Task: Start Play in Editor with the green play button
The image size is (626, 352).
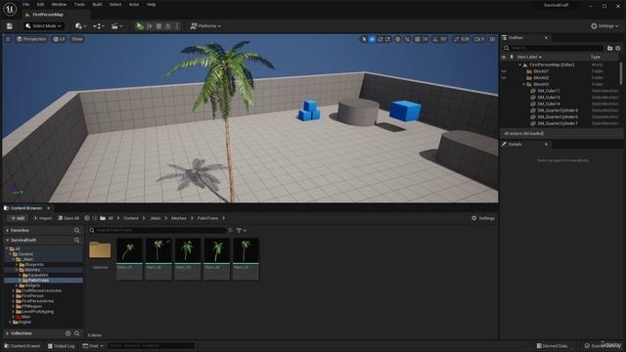Action: pyautogui.click(x=139, y=26)
